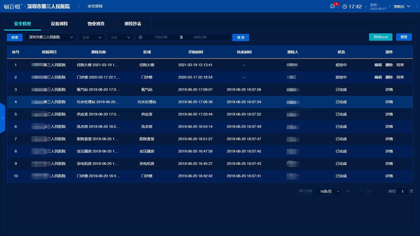Click the page number jump input field
The width and height of the screenshot is (420, 236).
(402, 191)
